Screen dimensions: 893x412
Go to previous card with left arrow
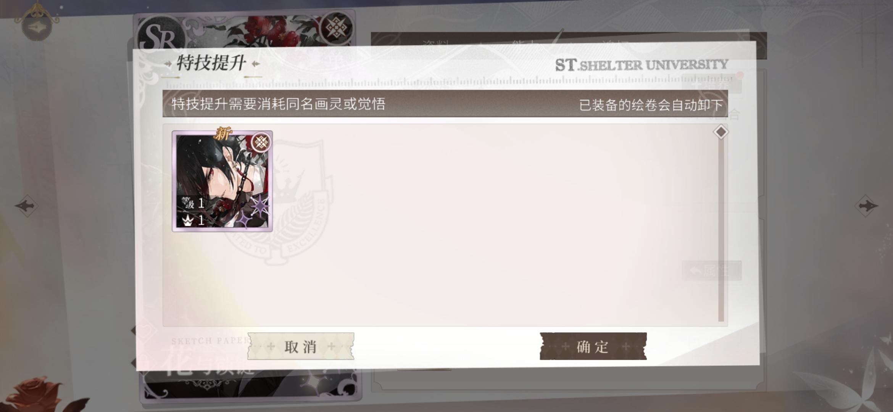point(26,206)
